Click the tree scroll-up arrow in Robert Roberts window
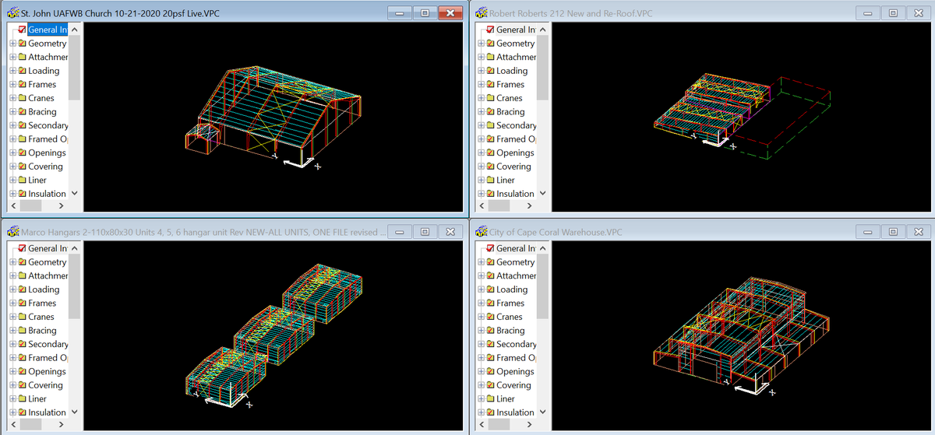935x435 pixels. 542,30
